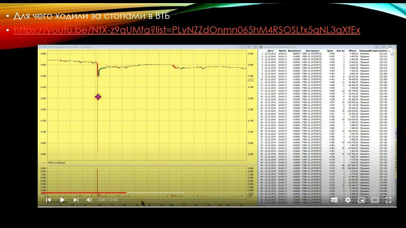Skip to the next video
This screenshot has width=406, height=228.
[76, 200]
